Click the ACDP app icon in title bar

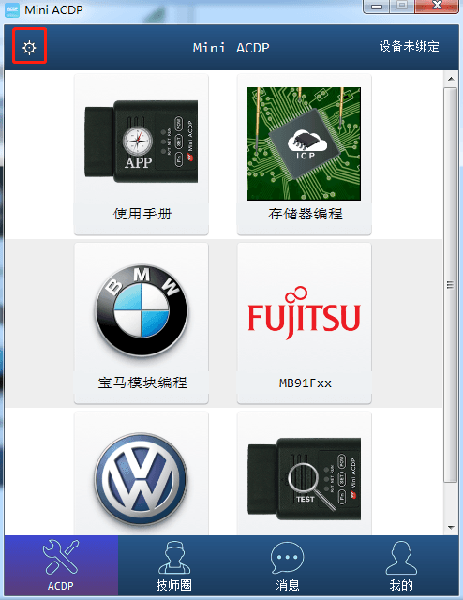12,10
